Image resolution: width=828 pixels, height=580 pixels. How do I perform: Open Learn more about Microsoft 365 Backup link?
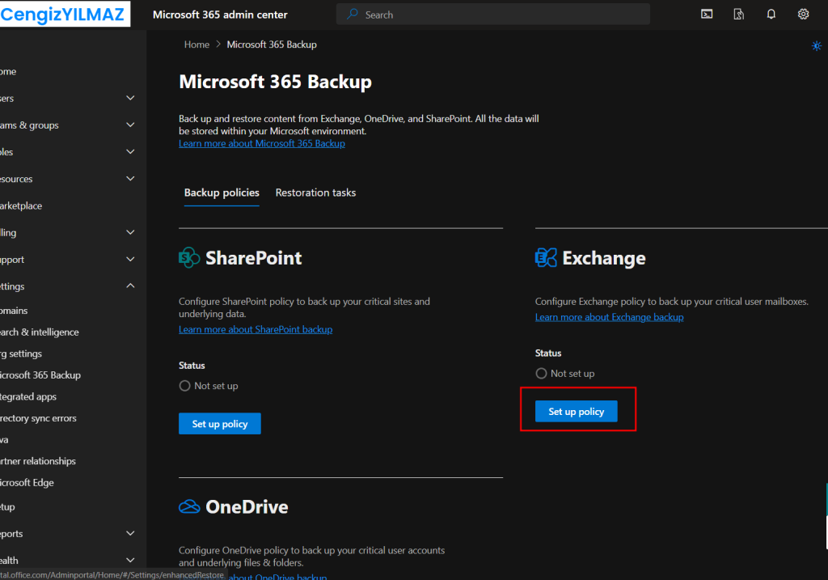[x=261, y=143]
